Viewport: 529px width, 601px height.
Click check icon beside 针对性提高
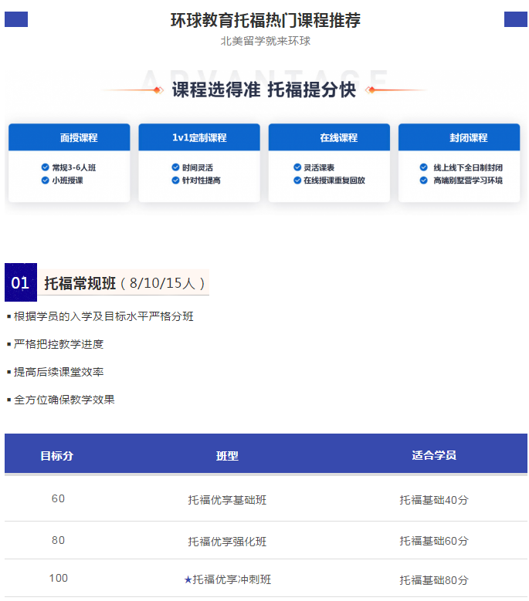[x=175, y=181]
